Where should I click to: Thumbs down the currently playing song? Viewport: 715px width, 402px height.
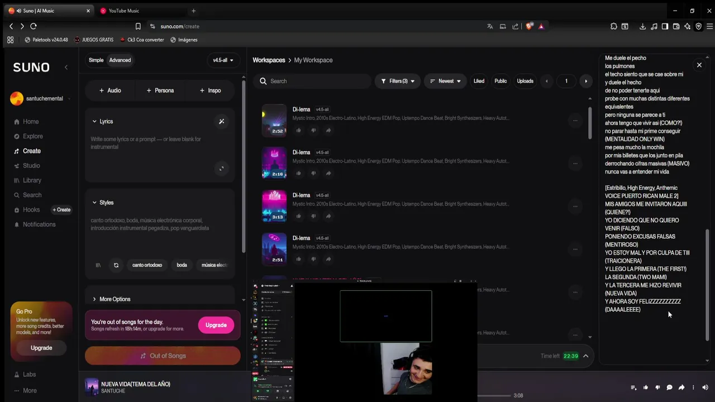(657, 387)
